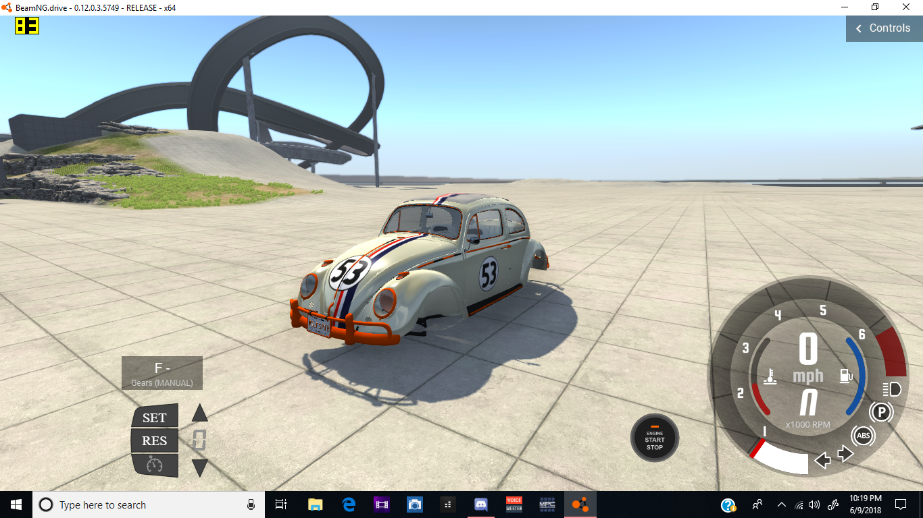Click the ABS indicator icon

(x=863, y=436)
